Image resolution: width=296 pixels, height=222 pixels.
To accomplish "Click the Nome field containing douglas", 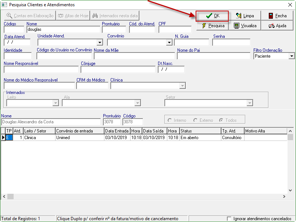I will (x=63, y=29).
